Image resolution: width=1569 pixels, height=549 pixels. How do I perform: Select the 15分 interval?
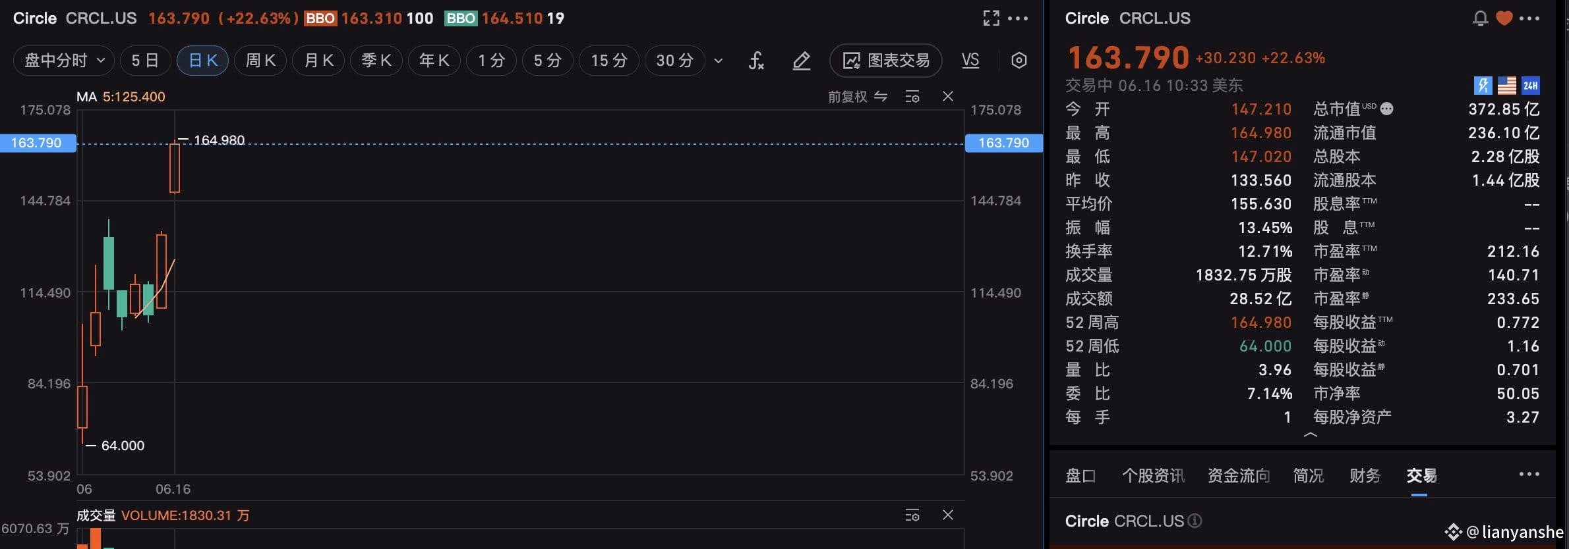[x=608, y=61]
